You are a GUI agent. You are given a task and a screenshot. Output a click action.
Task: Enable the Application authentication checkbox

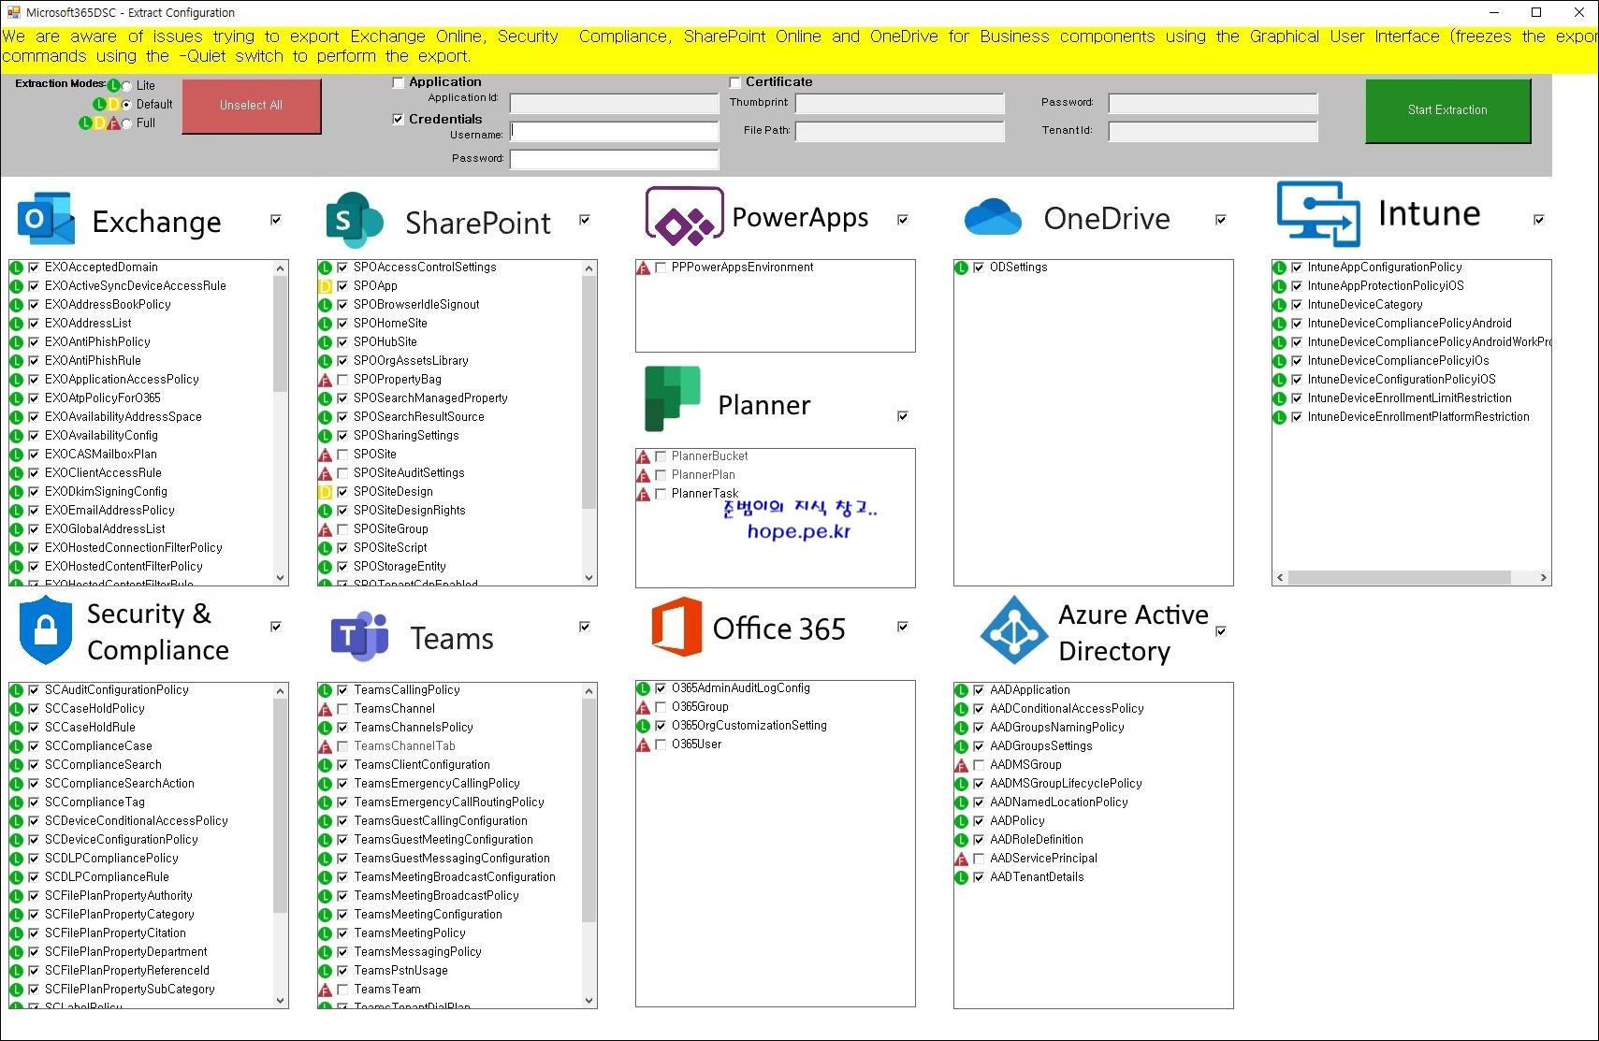398,82
